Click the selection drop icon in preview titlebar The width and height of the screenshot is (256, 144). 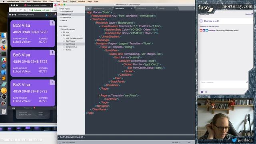pos(46,15)
